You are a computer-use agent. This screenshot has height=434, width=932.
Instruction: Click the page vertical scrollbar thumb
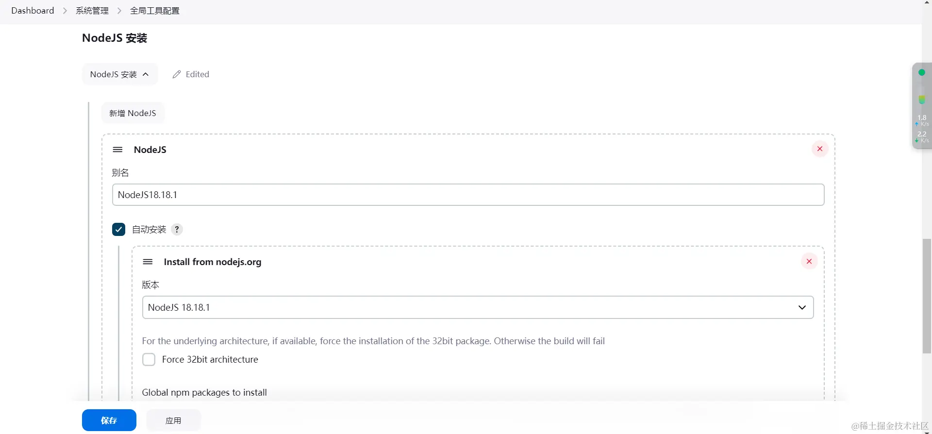927,296
